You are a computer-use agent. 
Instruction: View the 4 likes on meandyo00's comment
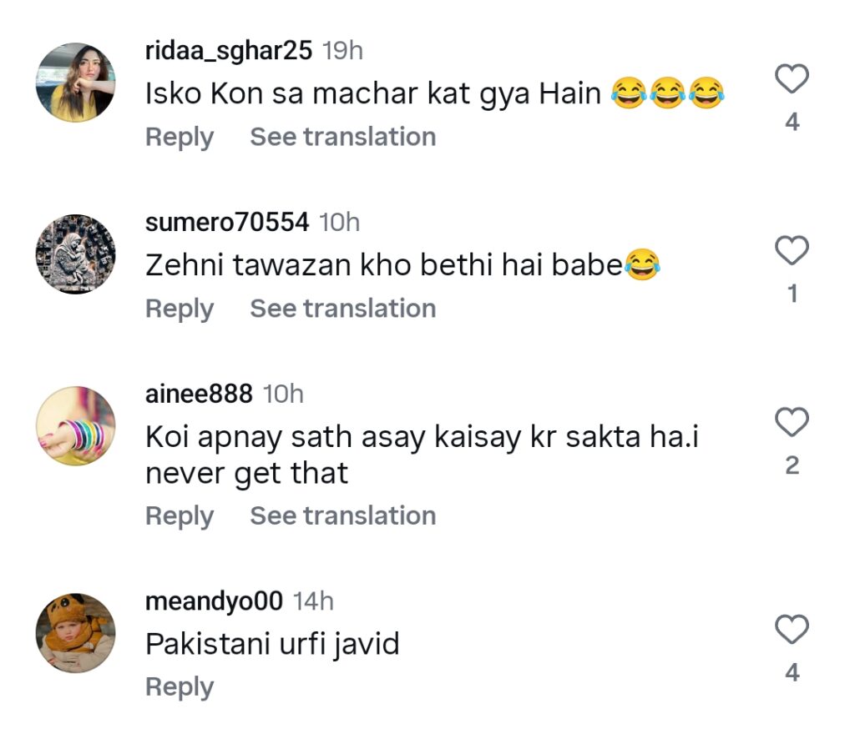(x=792, y=672)
